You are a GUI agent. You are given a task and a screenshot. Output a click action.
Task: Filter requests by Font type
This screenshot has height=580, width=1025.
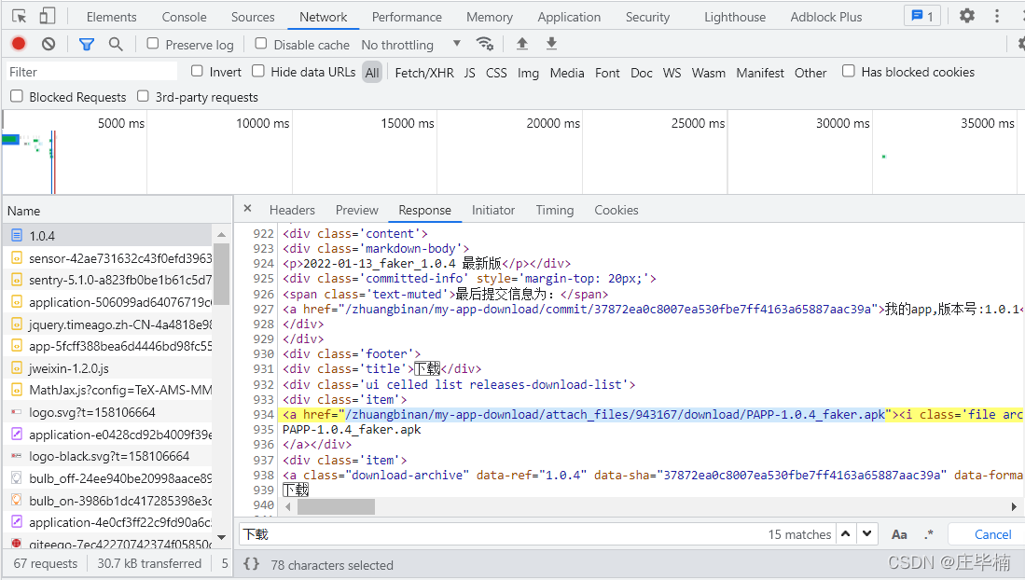[607, 73]
